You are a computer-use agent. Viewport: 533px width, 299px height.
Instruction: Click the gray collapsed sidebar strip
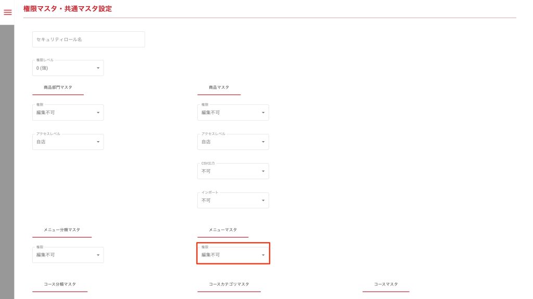click(x=7, y=156)
